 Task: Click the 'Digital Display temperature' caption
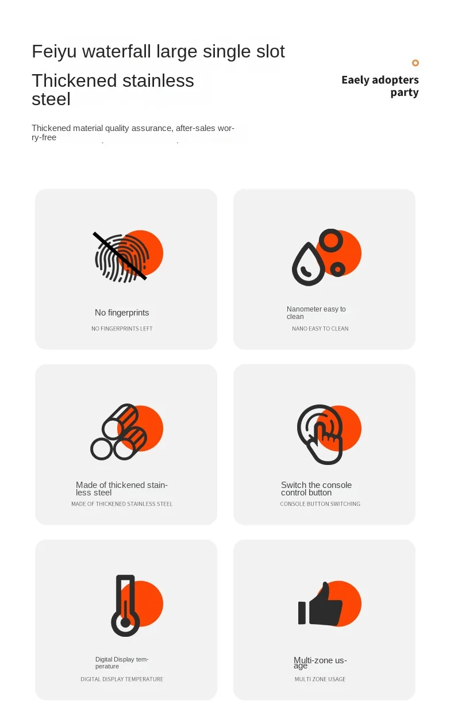122,663
